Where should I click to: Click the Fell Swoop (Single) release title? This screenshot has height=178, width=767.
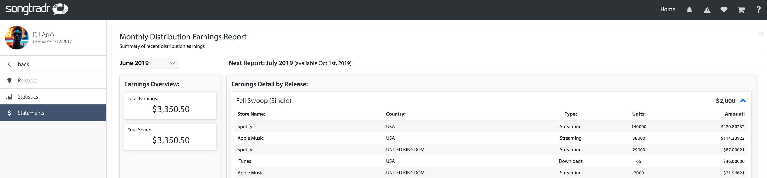click(264, 101)
